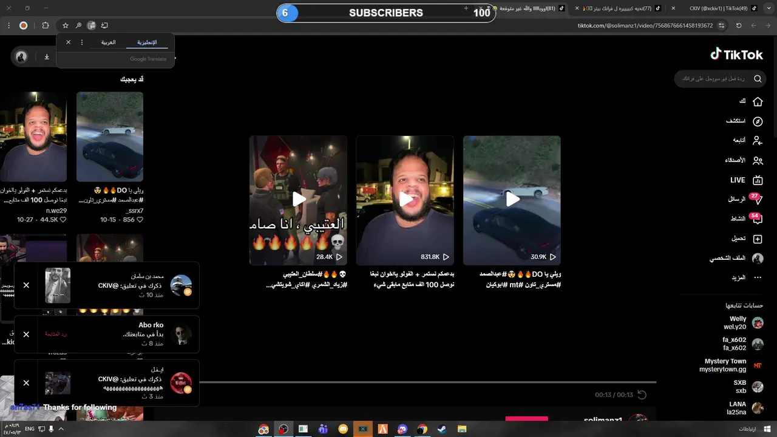This screenshot has height=437, width=777.
Task: Open the Friends icon in TikTok sidebar
Action: pyautogui.click(x=758, y=161)
